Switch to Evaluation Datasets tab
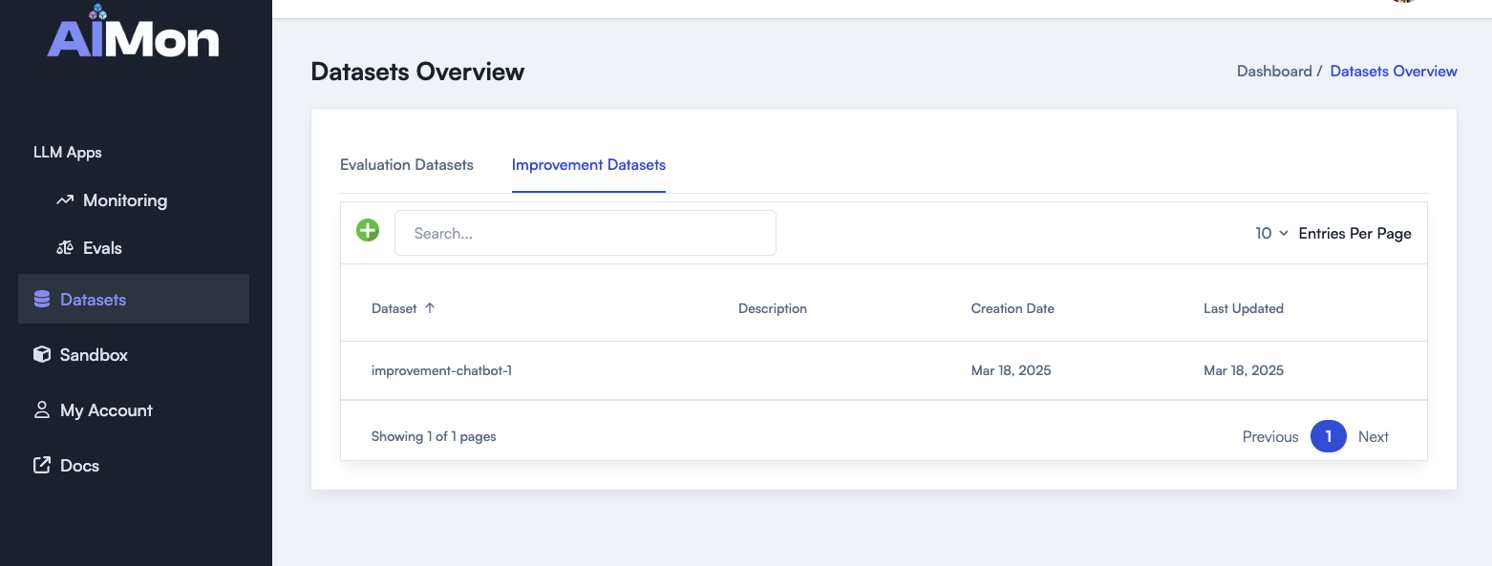This screenshot has height=566, width=1492. pos(407,165)
